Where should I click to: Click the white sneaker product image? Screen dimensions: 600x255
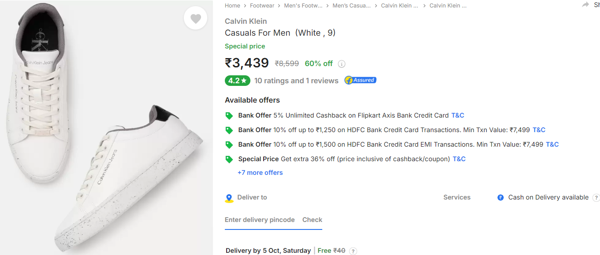coord(106,128)
